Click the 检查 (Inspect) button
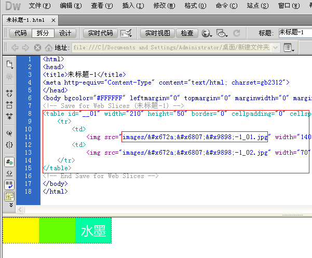The width and height of the screenshot is (312, 258). (187, 33)
